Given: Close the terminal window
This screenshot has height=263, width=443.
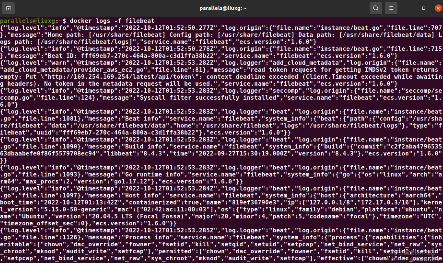Looking at the screenshot, I should click(x=438, y=8).
